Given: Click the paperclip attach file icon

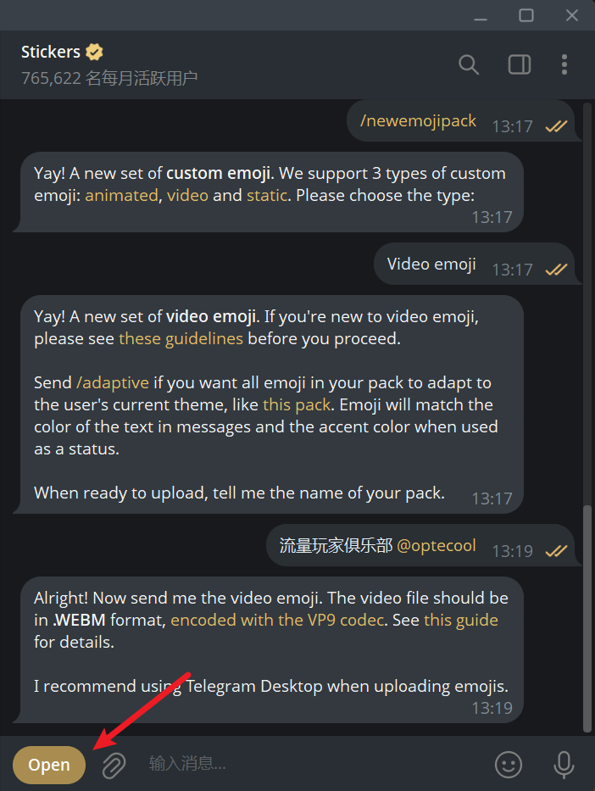Looking at the screenshot, I should click(114, 765).
